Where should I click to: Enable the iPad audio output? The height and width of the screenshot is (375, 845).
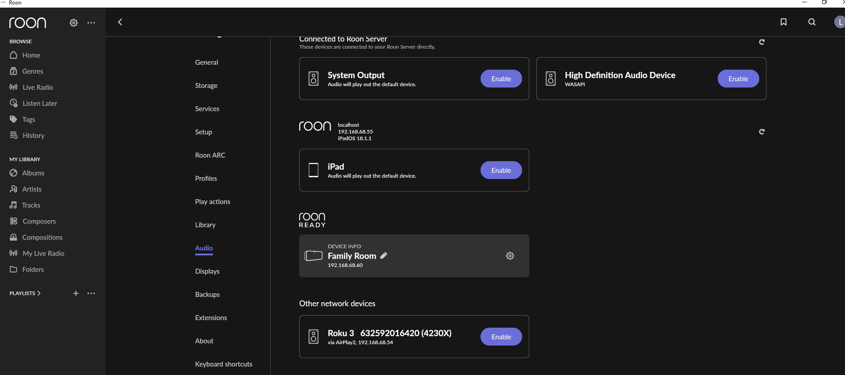click(501, 171)
